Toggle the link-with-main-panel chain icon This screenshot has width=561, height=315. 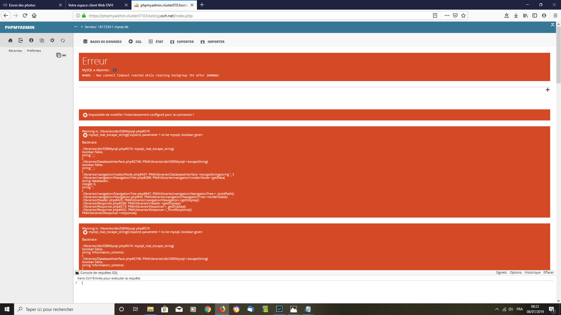(x=64, y=55)
